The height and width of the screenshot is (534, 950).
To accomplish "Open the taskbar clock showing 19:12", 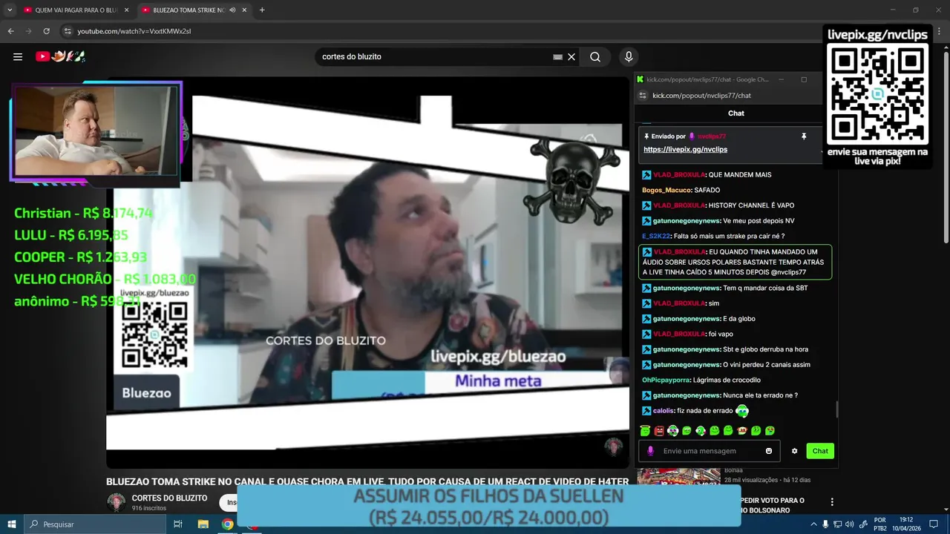I will [907, 524].
